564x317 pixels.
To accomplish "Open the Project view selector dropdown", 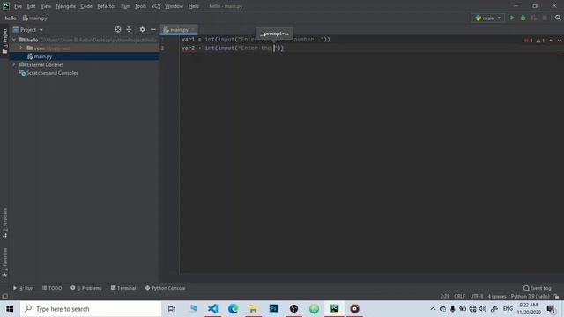I will (x=28, y=29).
